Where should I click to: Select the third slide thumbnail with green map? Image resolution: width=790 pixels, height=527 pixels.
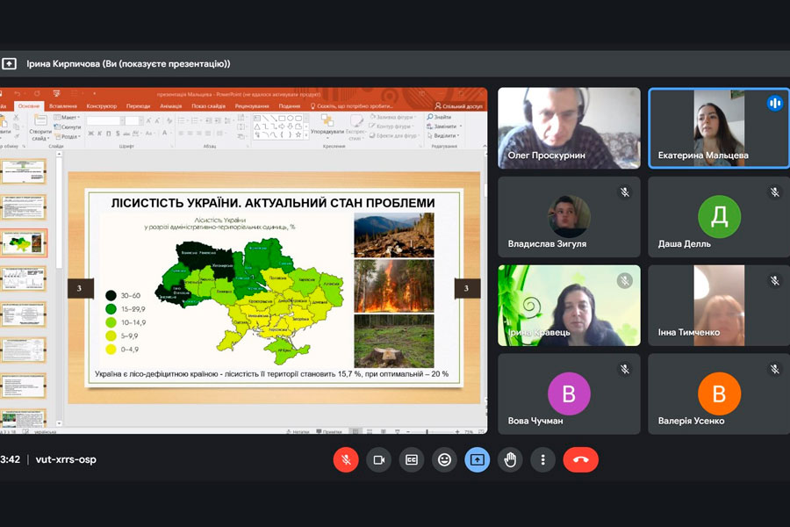[24, 242]
